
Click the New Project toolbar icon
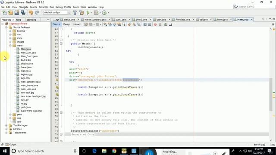[x=10, y=12]
